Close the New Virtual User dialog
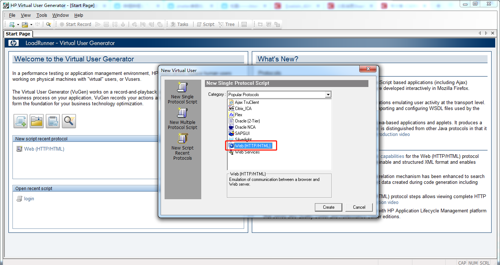The image size is (500, 265). pyautogui.click(x=368, y=69)
